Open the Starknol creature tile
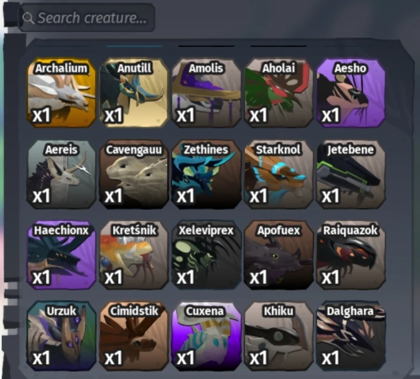Viewport: 420px width, 379px height. (x=279, y=174)
